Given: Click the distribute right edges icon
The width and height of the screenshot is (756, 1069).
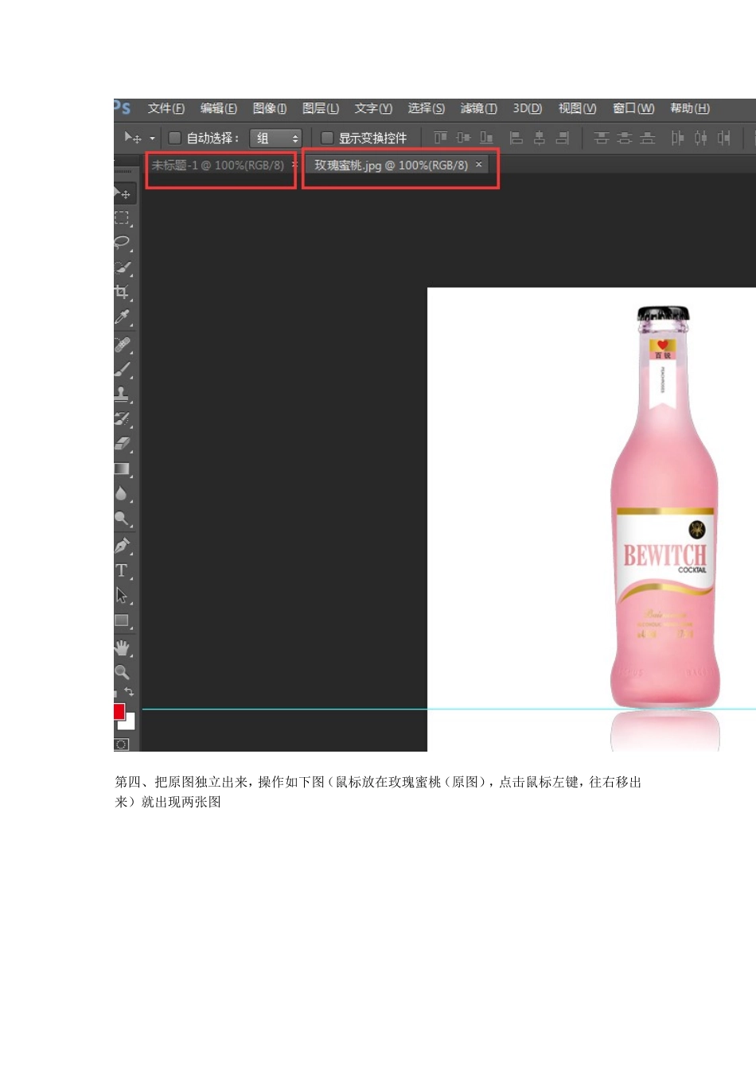Looking at the screenshot, I should 723,138.
